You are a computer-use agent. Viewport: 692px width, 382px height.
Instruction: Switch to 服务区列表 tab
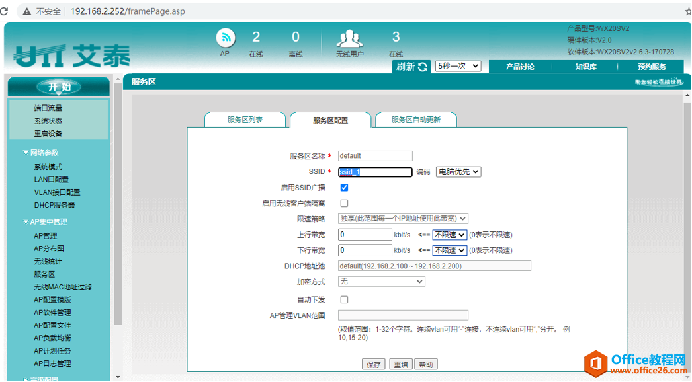(245, 120)
